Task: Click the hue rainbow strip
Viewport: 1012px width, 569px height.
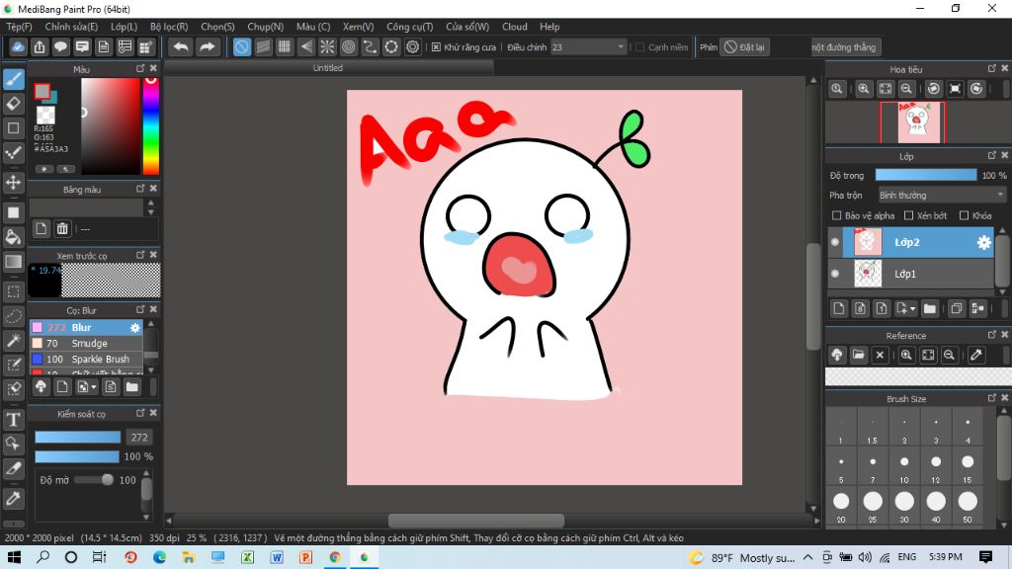Action: (x=151, y=125)
